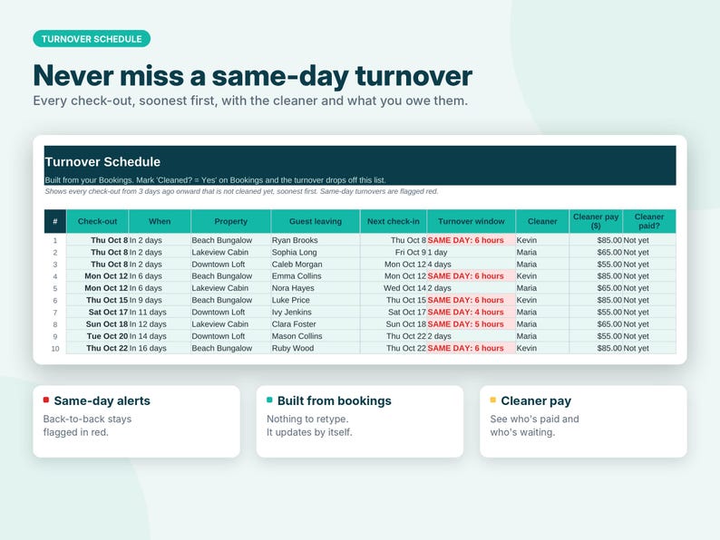
Task: Click the When column header
Action: (x=160, y=221)
